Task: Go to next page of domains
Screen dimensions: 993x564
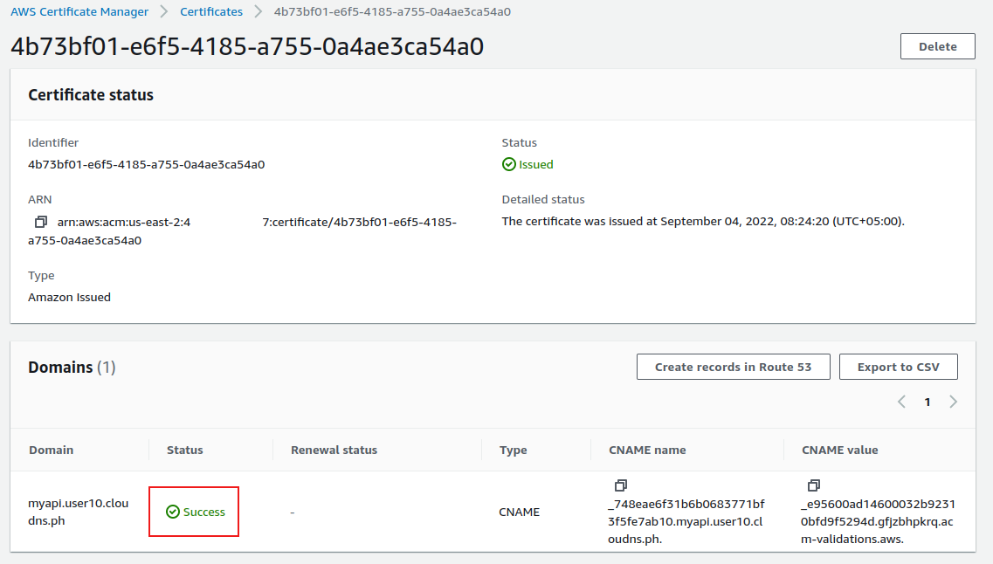Action: (953, 402)
